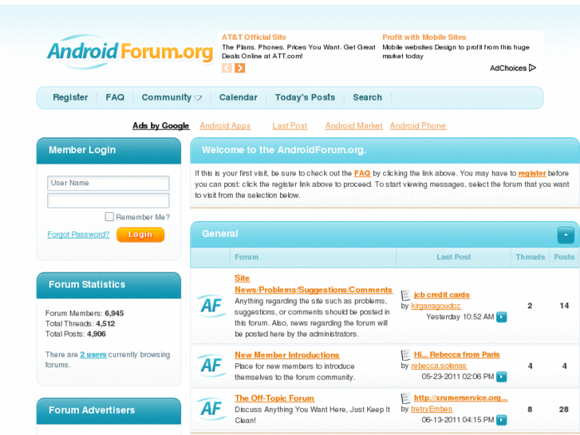This screenshot has height=435, width=580.
Task: Open the jcb credit cards thread
Action: point(442,295)
